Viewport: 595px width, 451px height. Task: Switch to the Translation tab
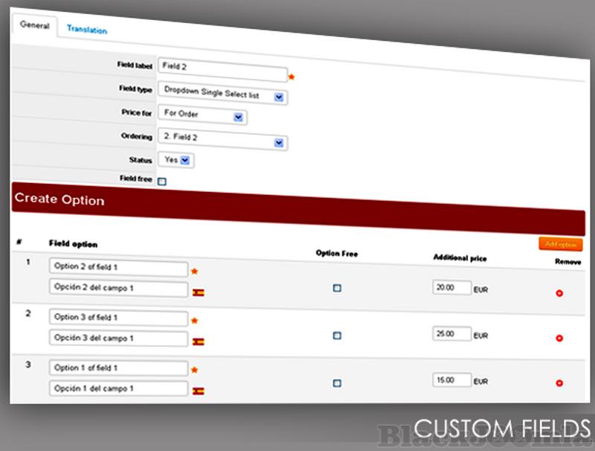86,31
